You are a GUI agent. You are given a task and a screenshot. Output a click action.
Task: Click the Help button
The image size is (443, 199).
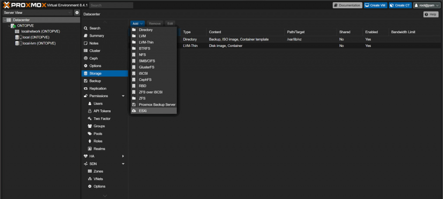tap(431, 14)
